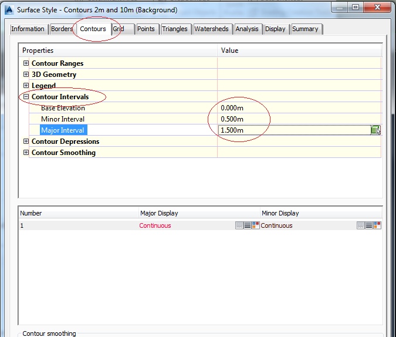Open the lineweight icon under Major Display
The image size is (396, 337).
248,225
